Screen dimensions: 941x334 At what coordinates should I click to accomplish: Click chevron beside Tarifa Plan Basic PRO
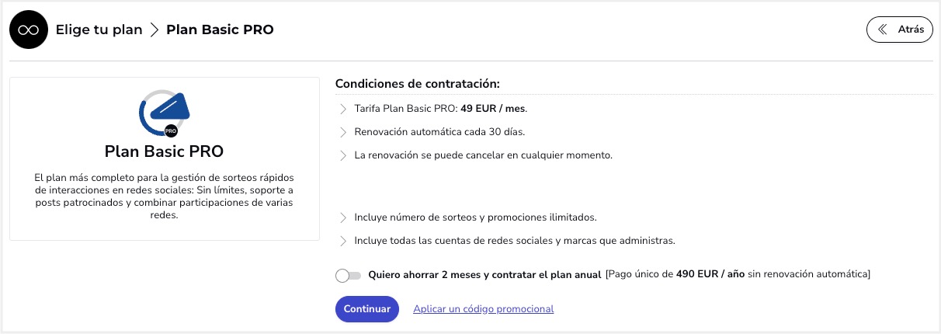click(343, 109)
